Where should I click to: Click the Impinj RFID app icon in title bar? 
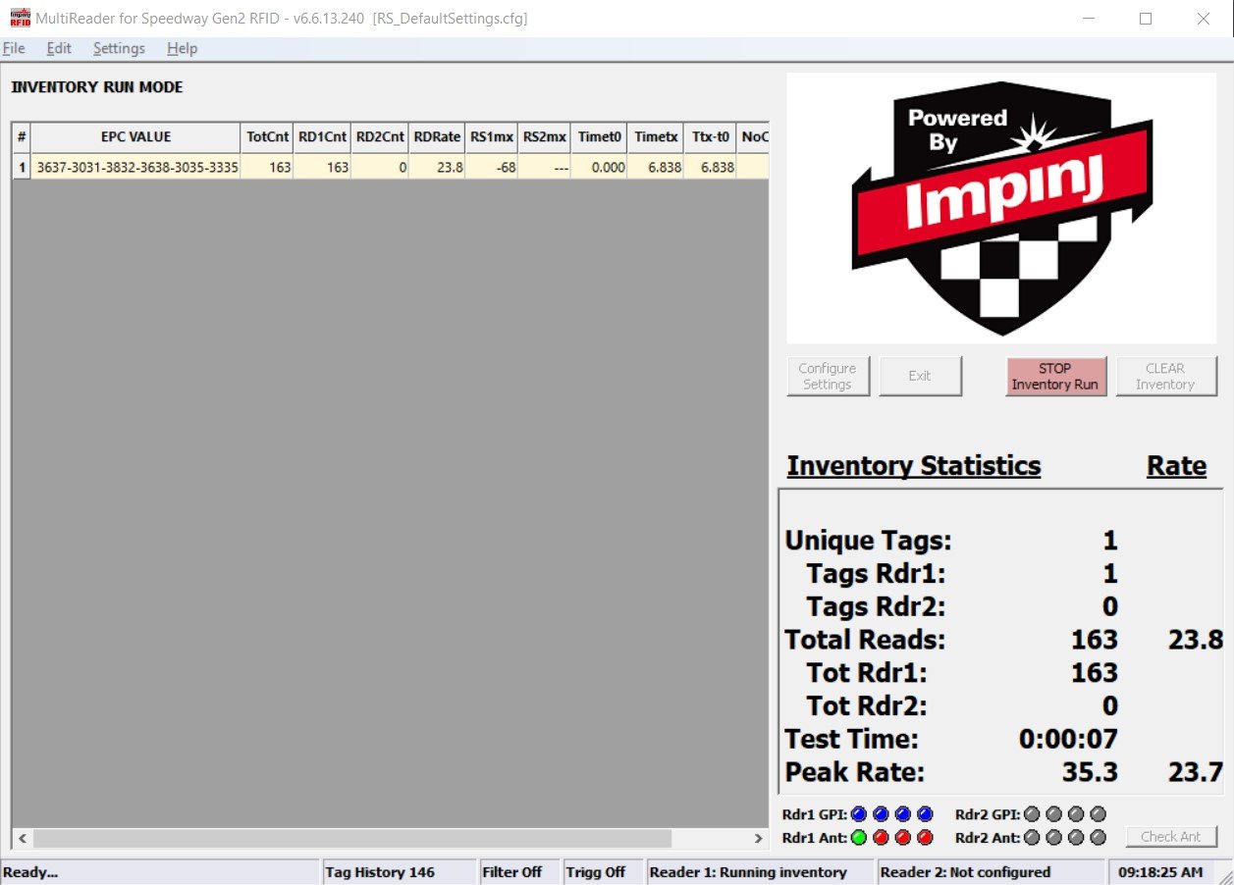pyautogui.click(x=20, y=19)
